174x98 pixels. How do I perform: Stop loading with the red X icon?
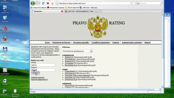(x=48, y=3)
